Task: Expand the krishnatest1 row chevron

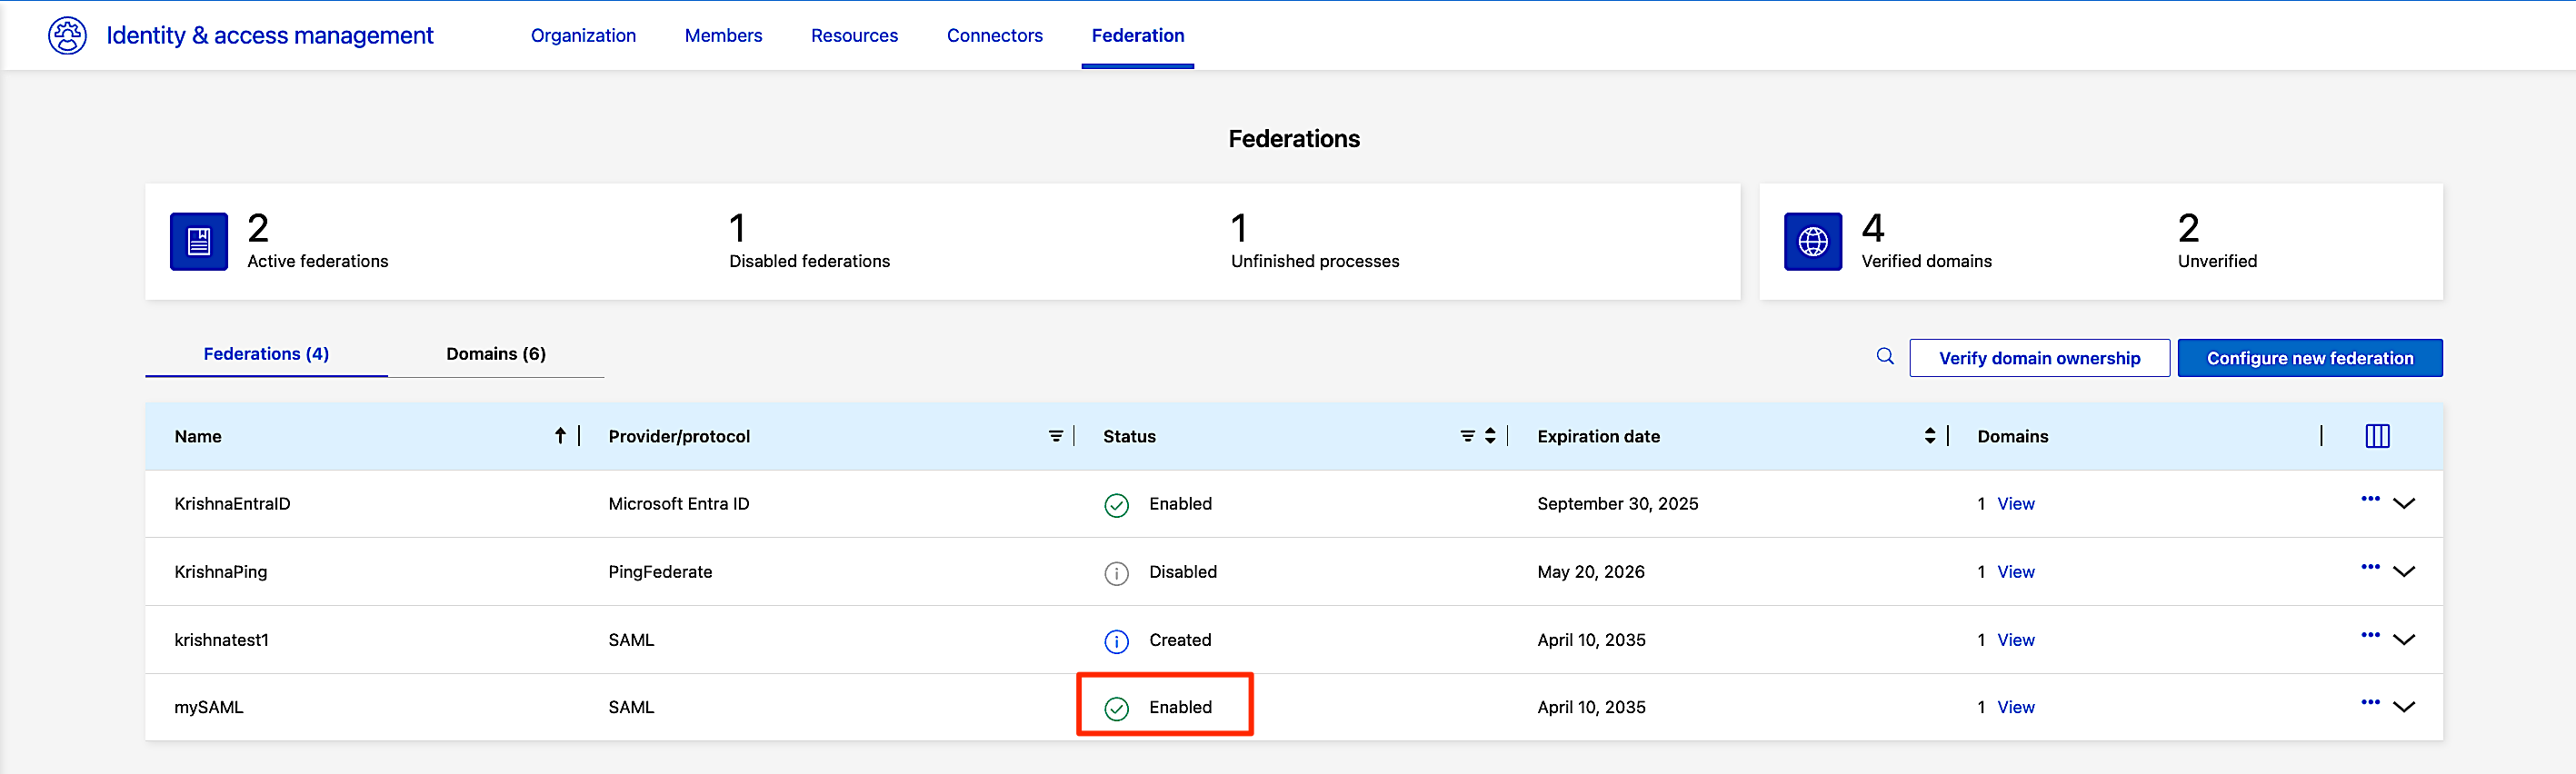Action: [2404, 639]
